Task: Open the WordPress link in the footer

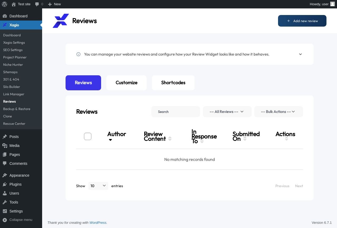Action: [x=98, y=222]
